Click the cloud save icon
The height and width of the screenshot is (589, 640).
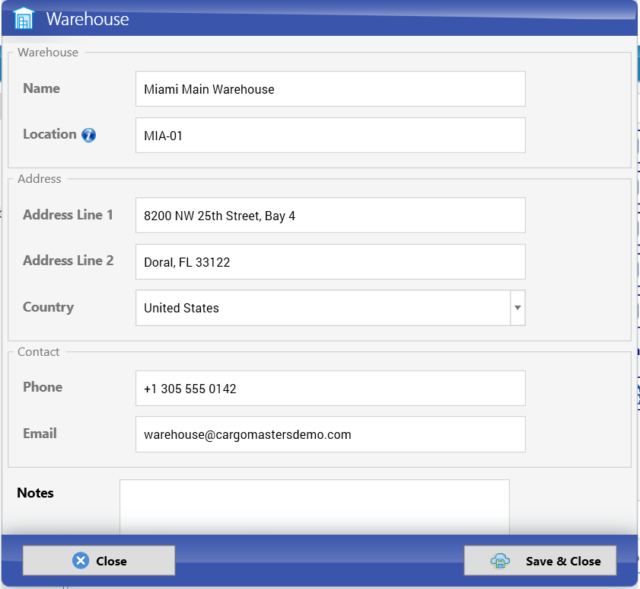[x=500, y=560]
